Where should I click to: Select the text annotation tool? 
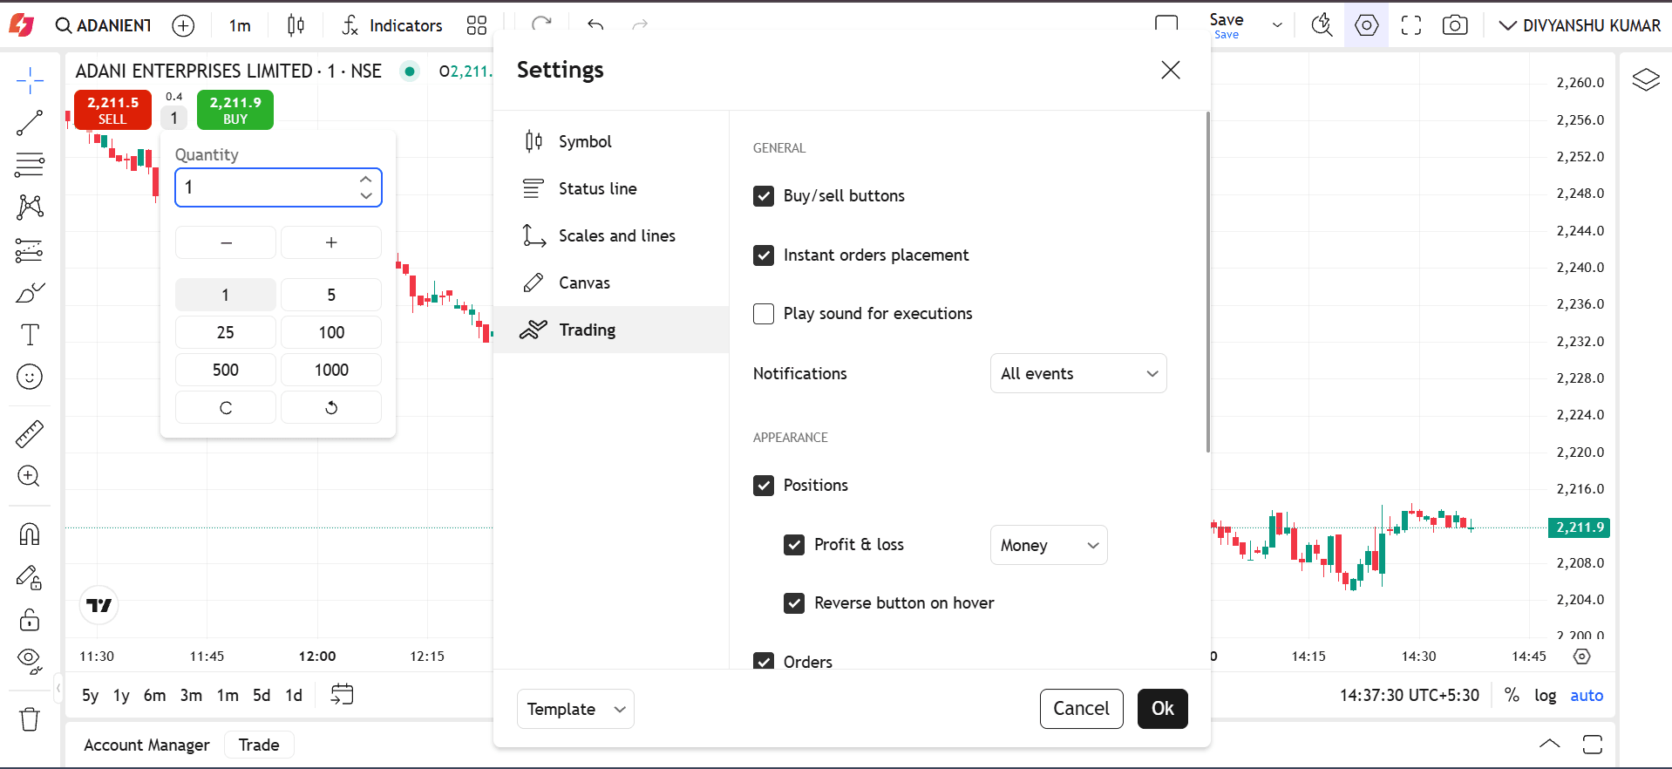30,335
